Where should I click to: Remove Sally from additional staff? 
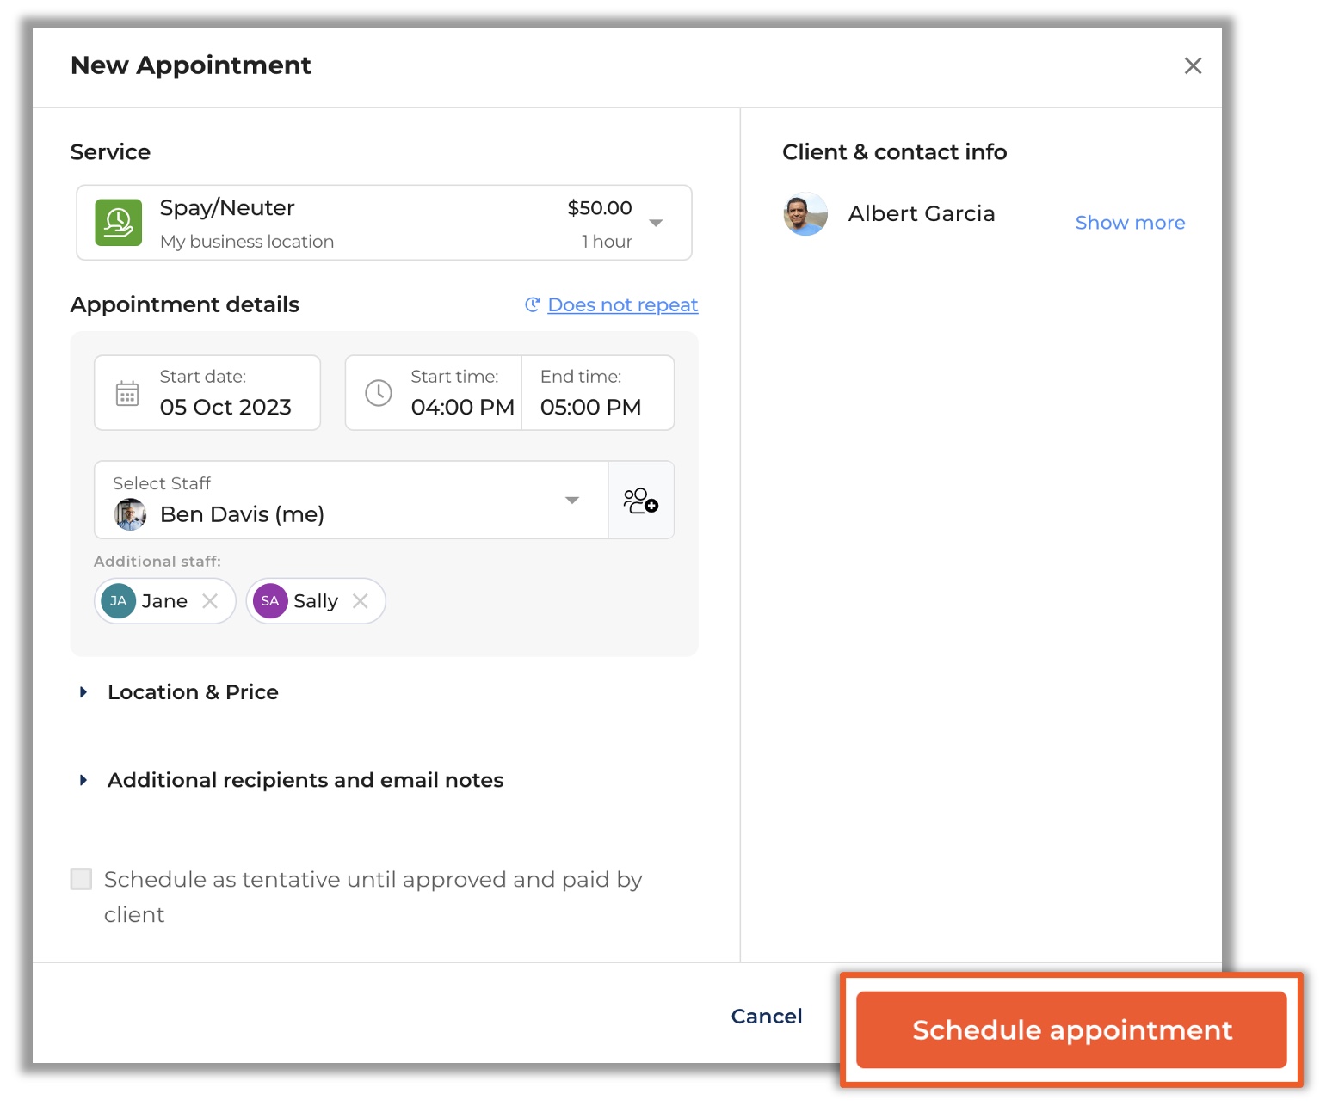[361, 601]
